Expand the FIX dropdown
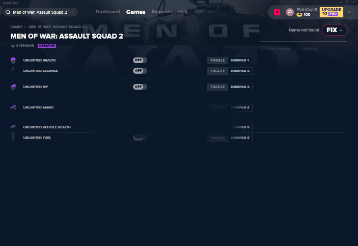358x246 pixels. tap(335, 30)
